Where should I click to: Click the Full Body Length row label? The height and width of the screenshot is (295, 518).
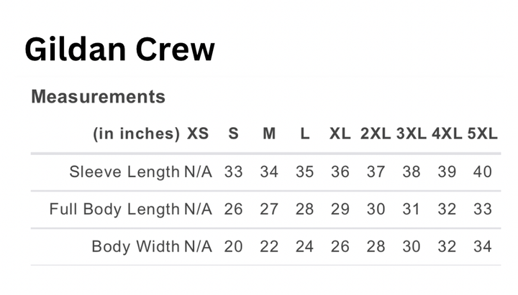[114, 210]
